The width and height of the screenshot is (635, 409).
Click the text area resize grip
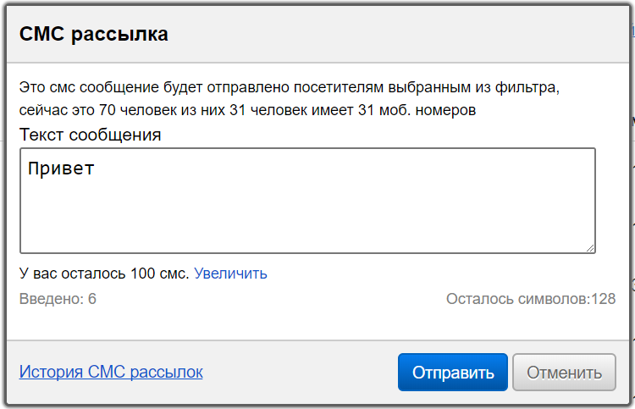pyautogui.click(x=590, y=247)
